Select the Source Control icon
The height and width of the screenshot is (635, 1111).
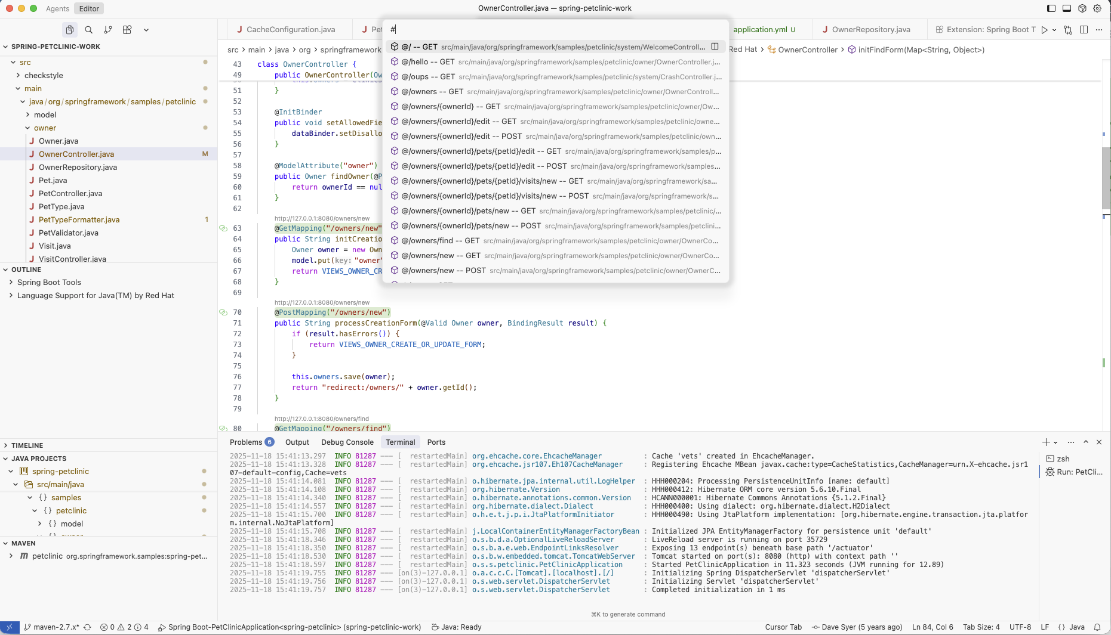tap(108, 29)
